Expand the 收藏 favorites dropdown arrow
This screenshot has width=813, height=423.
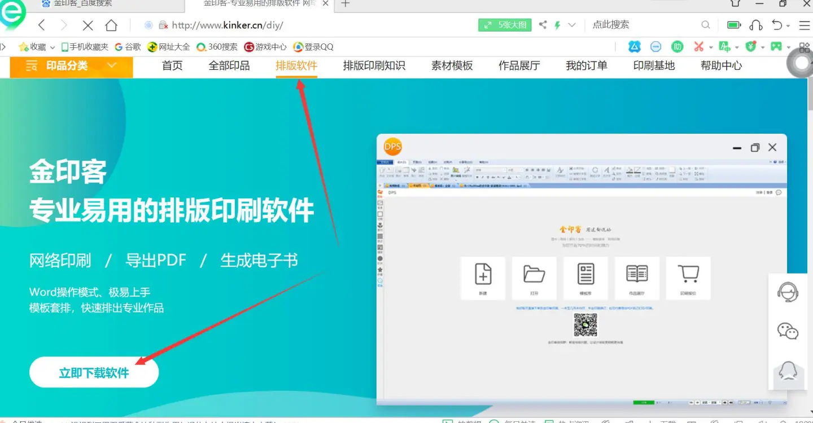pyautogui.click(x=53, y=47)
